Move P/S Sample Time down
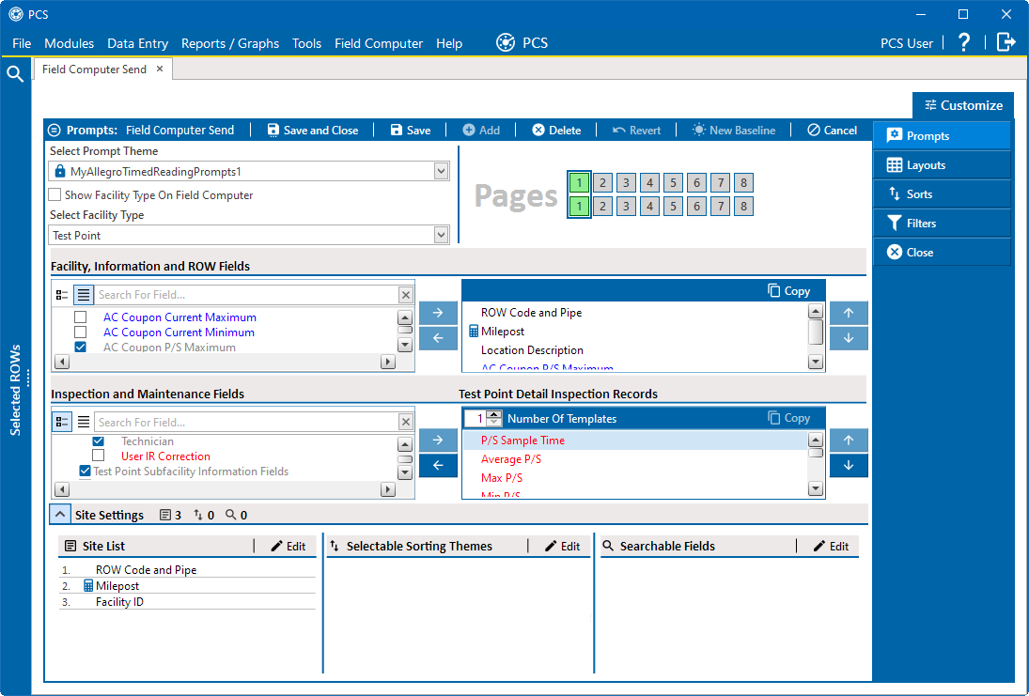 [x=849, y=465]
